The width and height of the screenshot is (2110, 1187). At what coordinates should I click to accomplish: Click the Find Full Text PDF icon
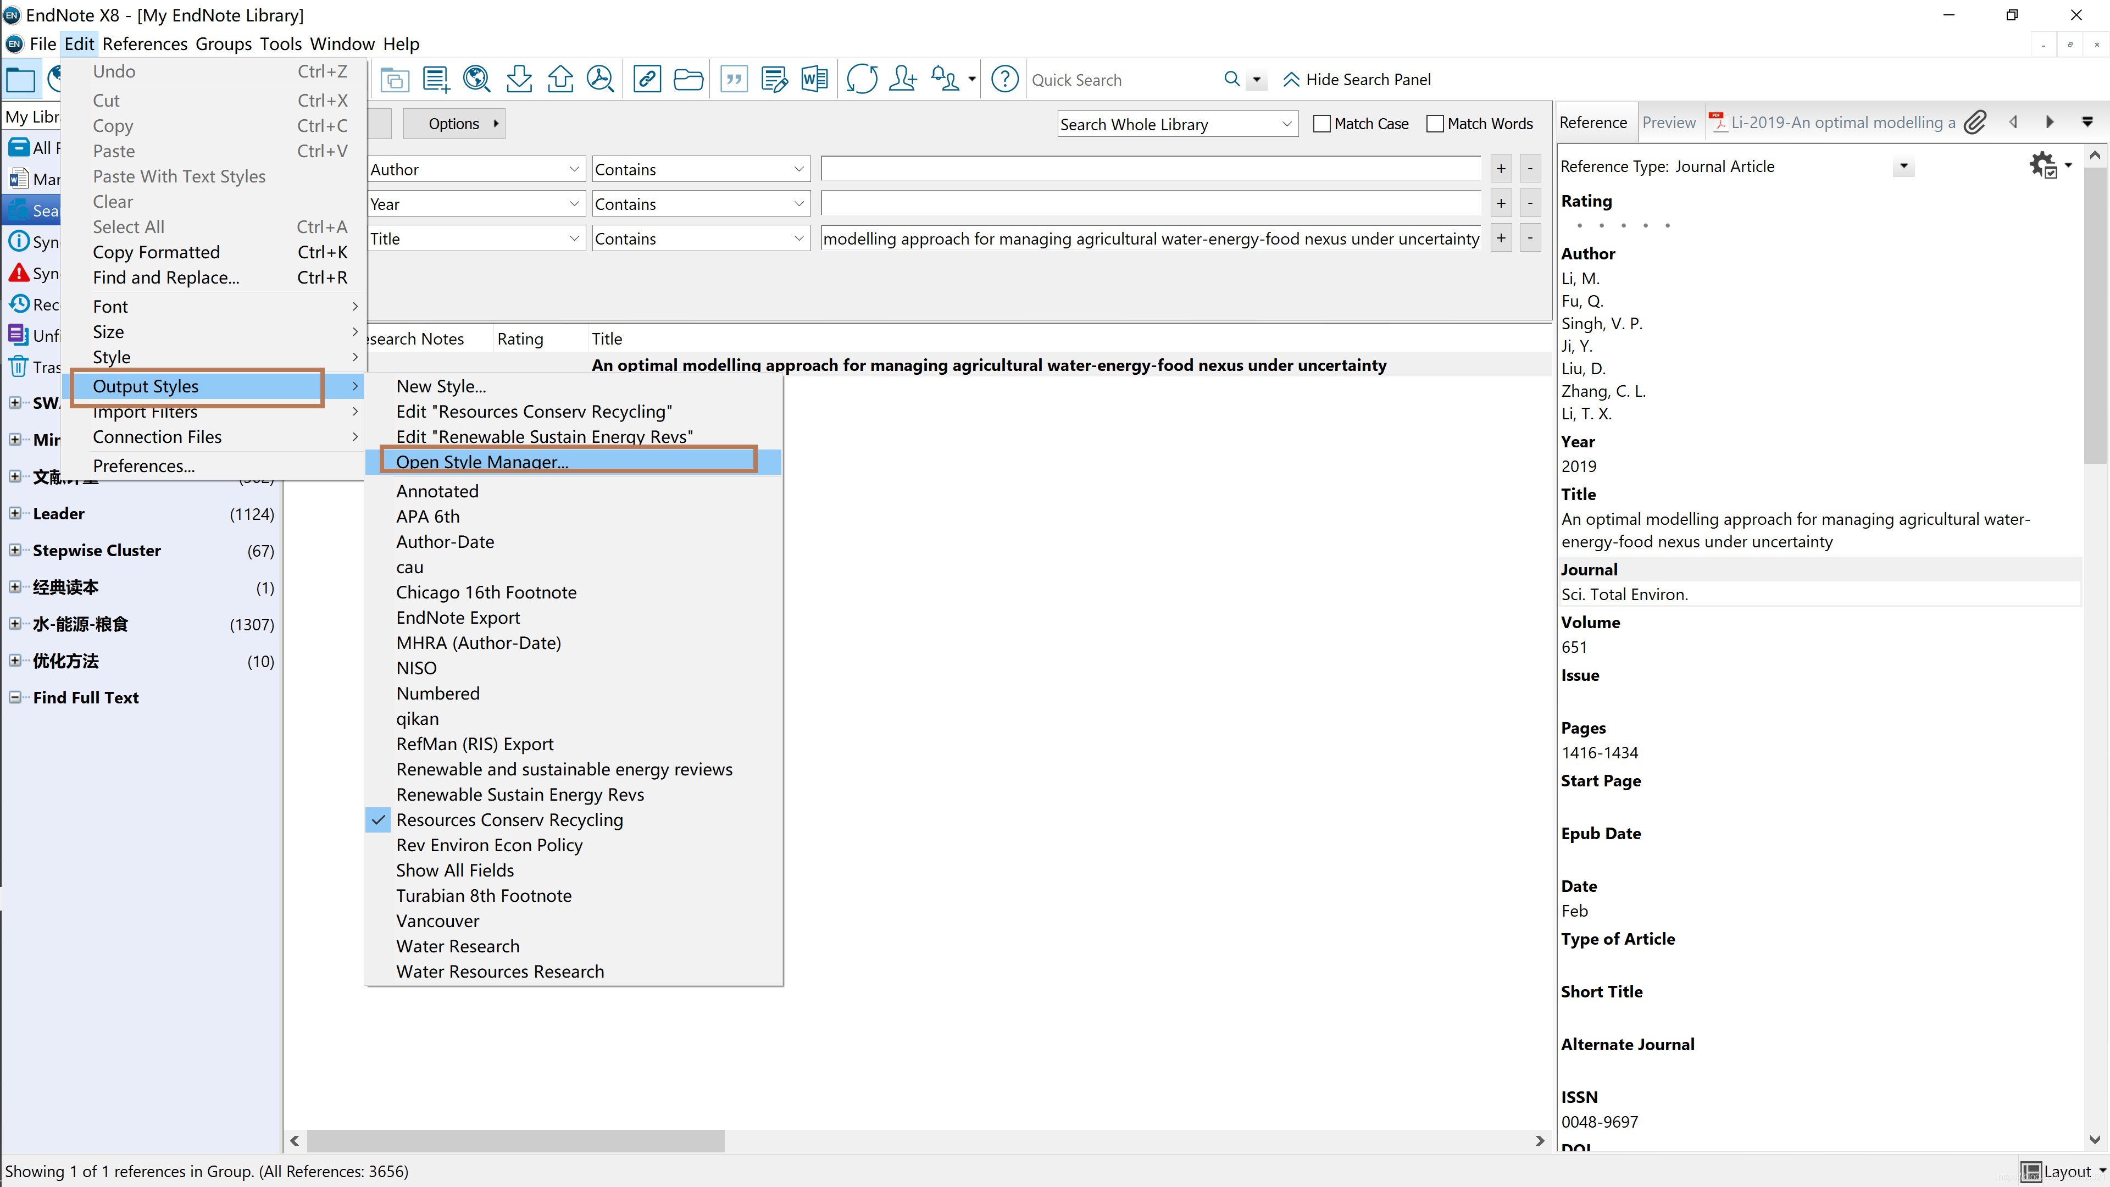(601, 80)
